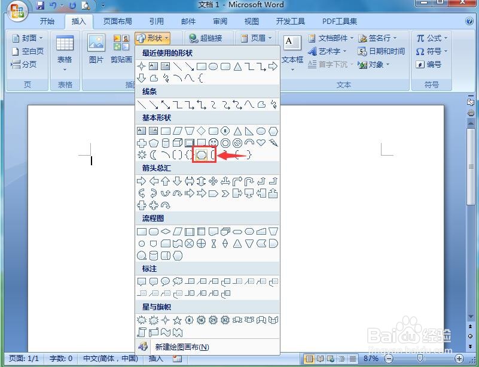Click the Save icon on Quick Access Toolbar
Screen dimensions: 479x367
click(39, 5)
